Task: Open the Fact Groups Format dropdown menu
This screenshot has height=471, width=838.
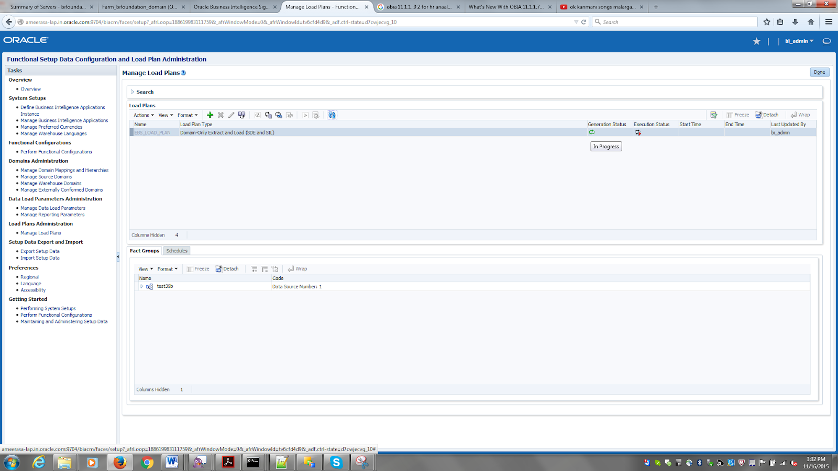Action: pyautogui.click(x=168, y=269)
